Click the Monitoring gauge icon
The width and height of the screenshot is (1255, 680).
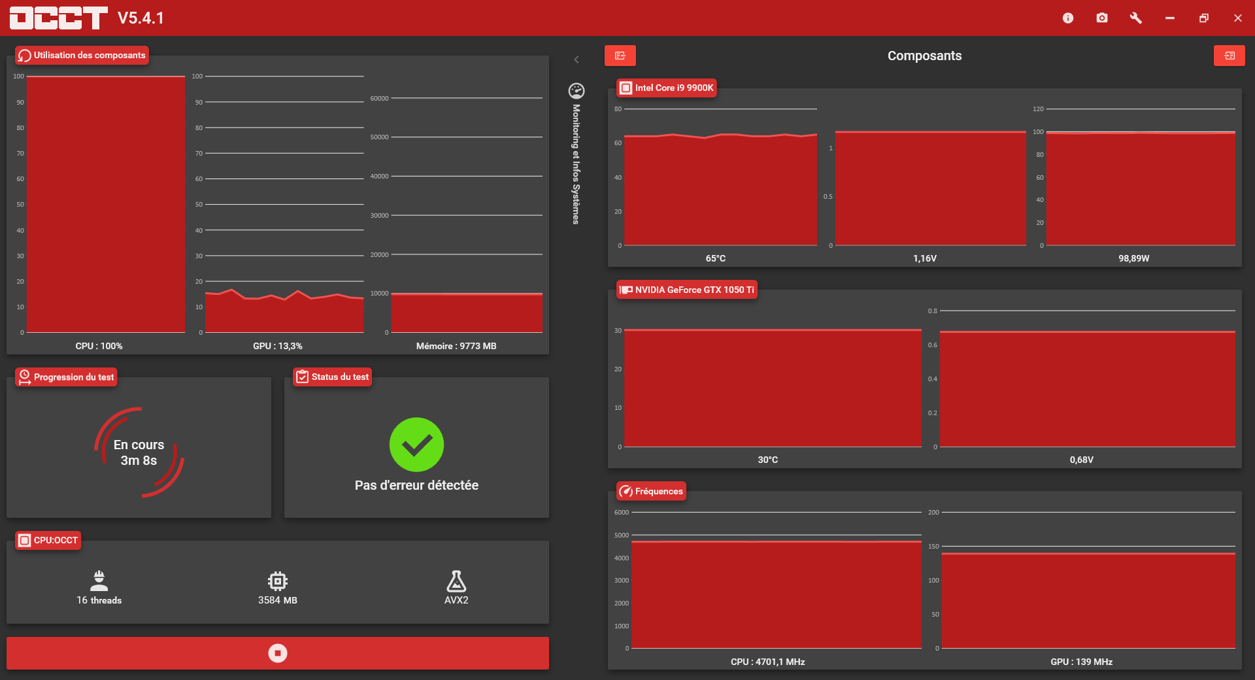point(577,90)
